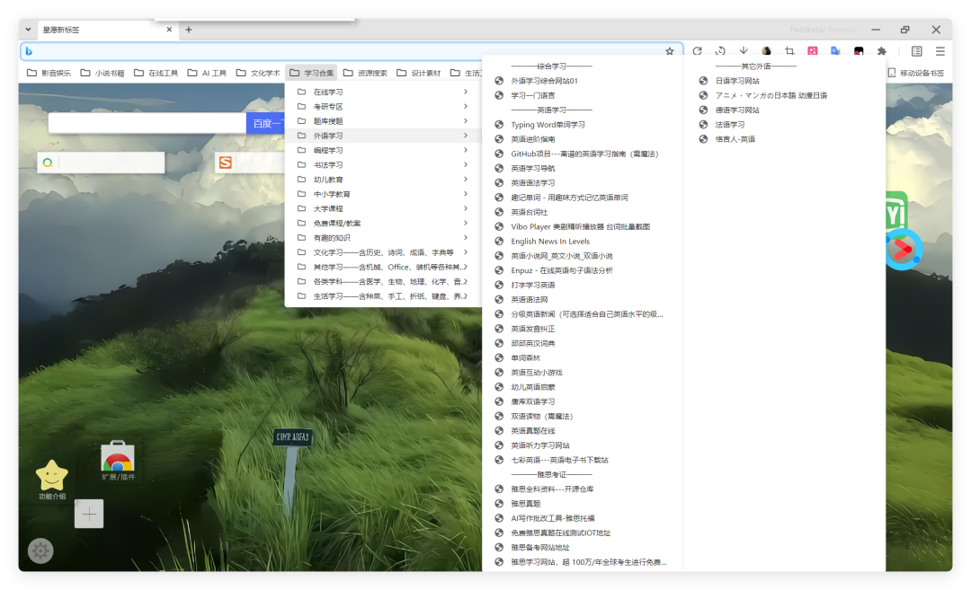Open 日语学习网站 bookmark
Viewport: 971px width, 590px height.
(785, 81)
